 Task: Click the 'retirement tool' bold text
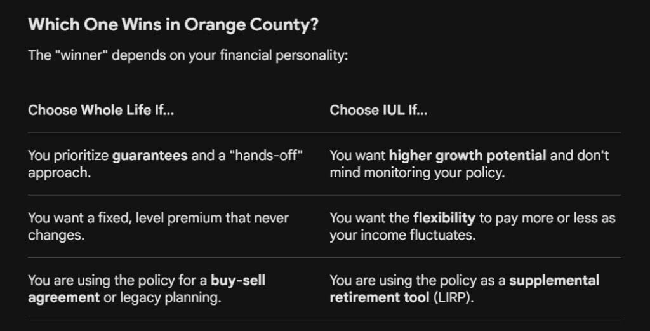(380, 297)
